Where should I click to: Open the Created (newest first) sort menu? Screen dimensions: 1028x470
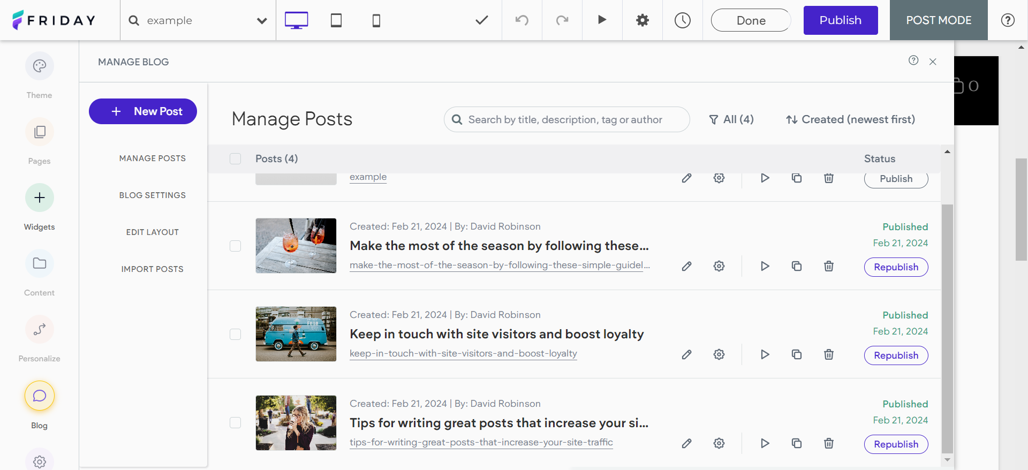coord(850,119)
